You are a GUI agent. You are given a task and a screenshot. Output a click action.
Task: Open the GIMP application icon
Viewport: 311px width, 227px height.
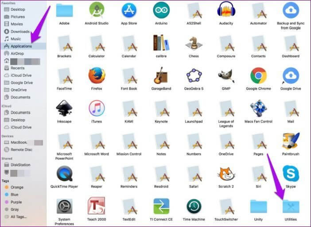[226, 75]
